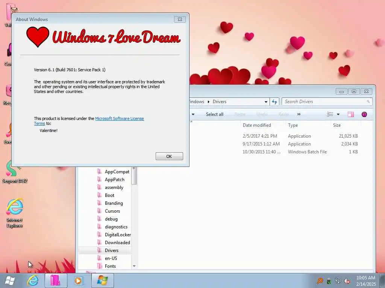Select en-US folder in tree
This screenshot has width=385, height=288.
[x=111, y=258]
